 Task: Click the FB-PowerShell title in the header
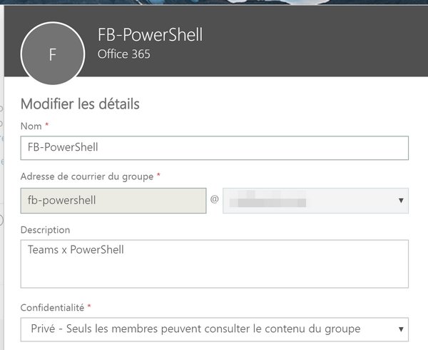149,36
